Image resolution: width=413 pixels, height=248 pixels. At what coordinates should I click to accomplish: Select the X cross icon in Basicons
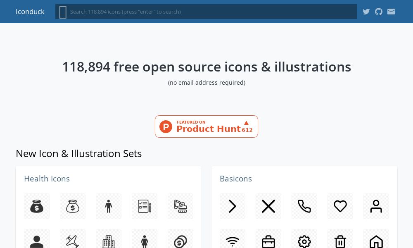point(268,206)
